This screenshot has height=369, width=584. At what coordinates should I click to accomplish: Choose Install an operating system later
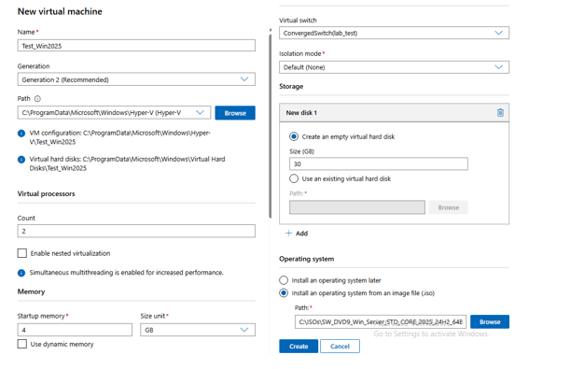pyautogui.click(x=284, y=280)
